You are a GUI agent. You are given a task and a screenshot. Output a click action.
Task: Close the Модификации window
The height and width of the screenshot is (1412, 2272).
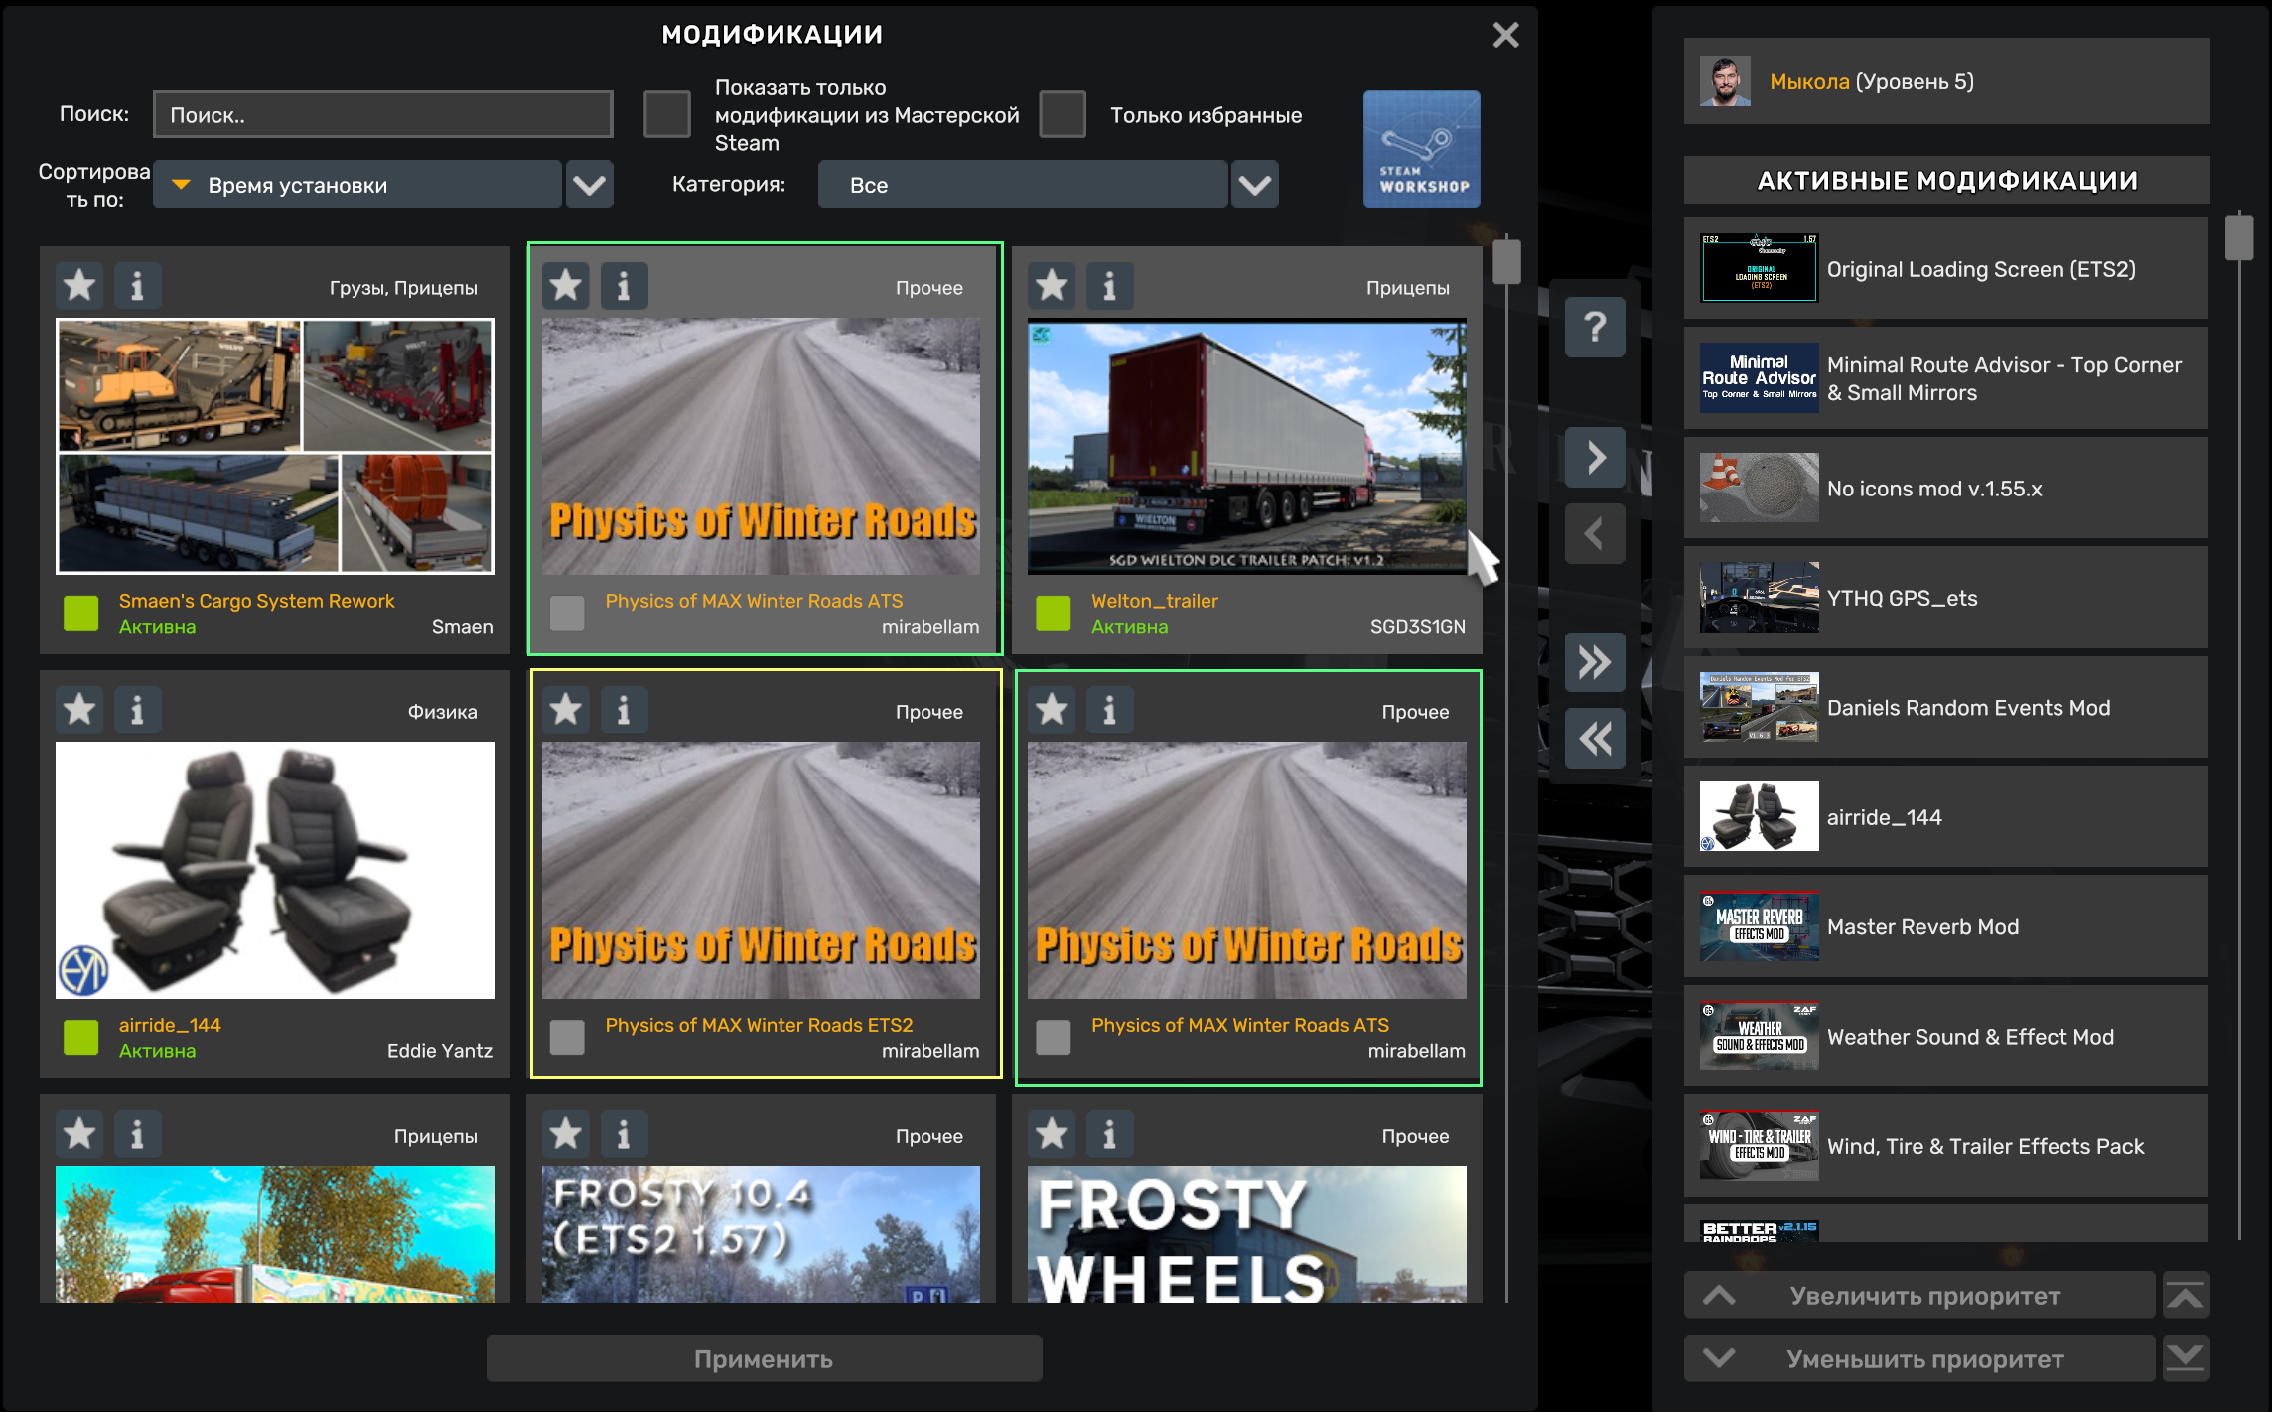coord(1505,35)
